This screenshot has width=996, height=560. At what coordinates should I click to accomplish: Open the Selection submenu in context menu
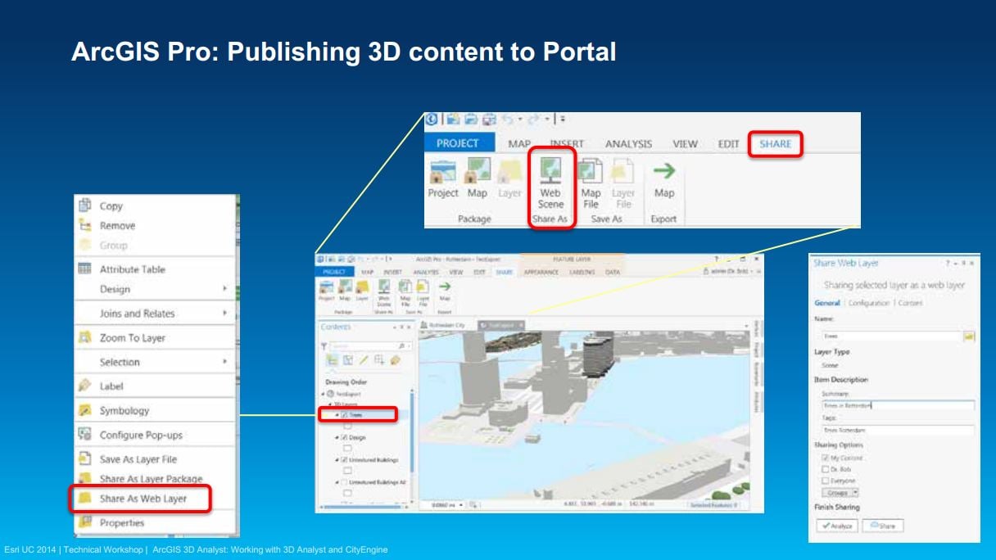point(155,362)
